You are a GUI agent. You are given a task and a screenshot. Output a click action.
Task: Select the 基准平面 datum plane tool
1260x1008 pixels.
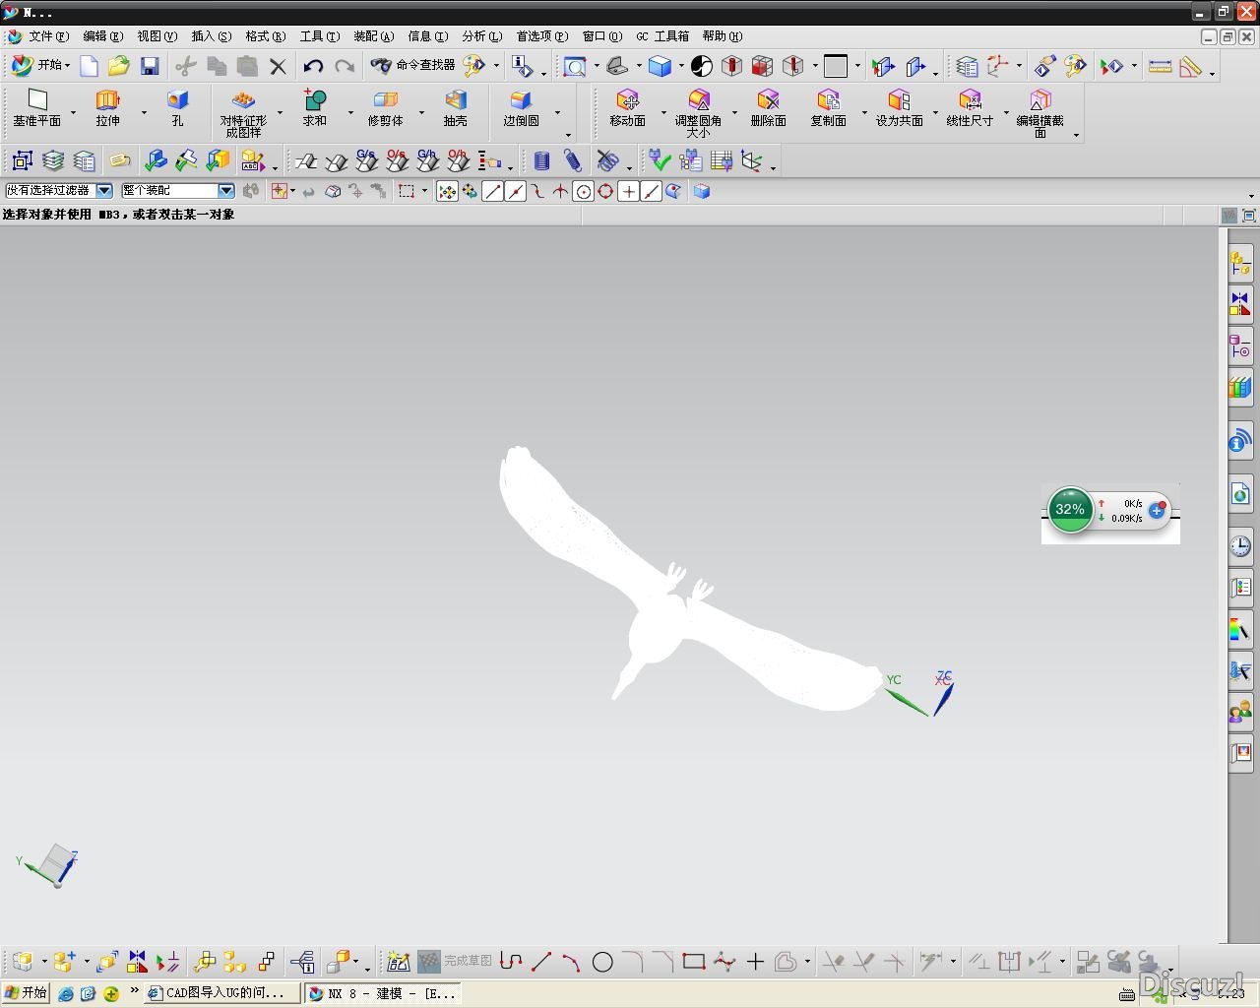36,108
